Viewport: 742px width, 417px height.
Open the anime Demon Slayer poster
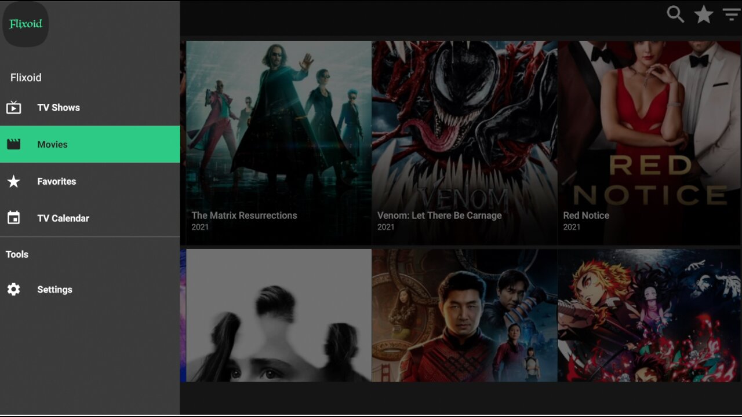pyautogui.click(x=650, y=316)
